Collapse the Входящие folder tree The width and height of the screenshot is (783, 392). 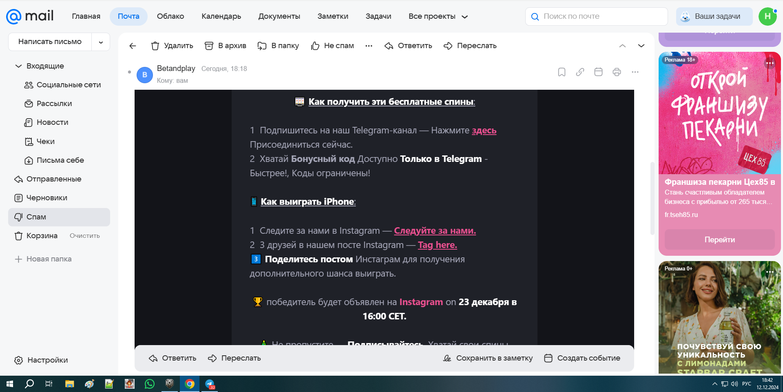18,66
